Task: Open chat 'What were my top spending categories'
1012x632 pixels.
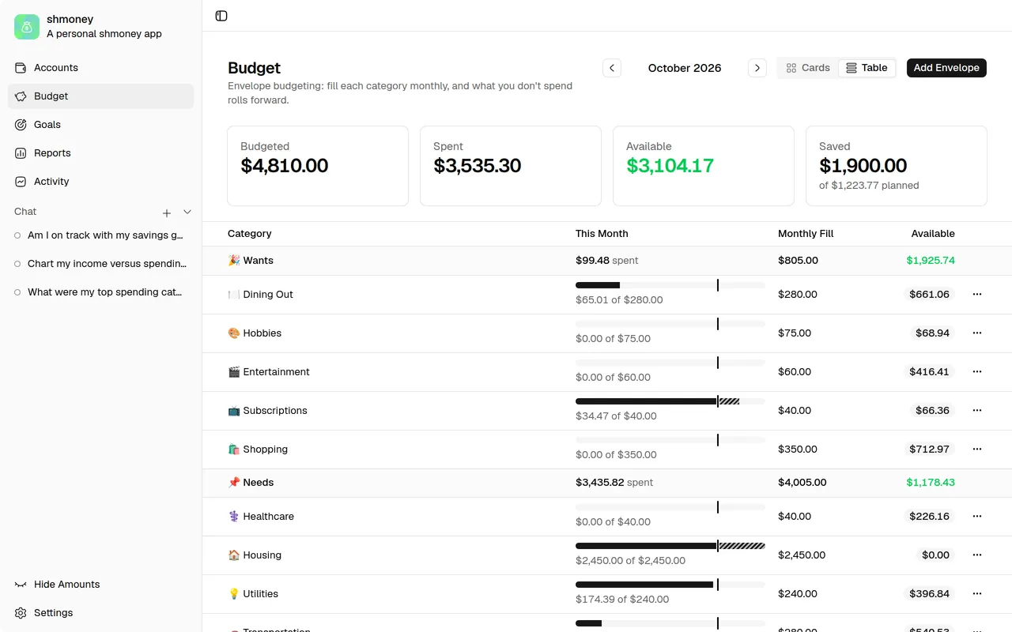Action: pos(100,292)
